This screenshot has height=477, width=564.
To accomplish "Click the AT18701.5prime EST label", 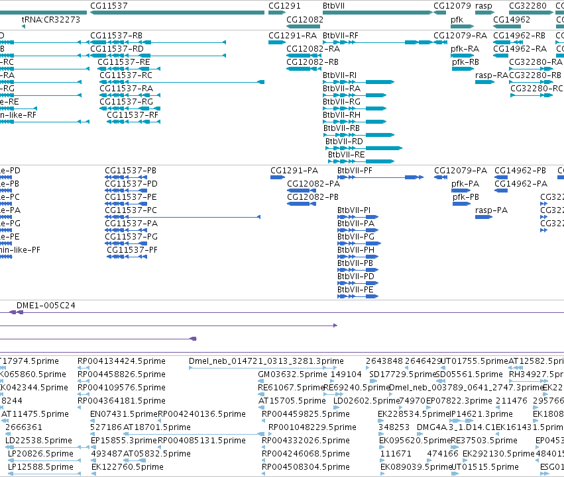I will click(157, 428).
